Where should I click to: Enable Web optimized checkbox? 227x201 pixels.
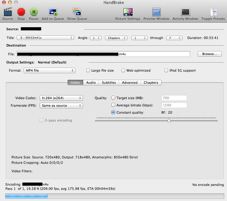(123, 70)
